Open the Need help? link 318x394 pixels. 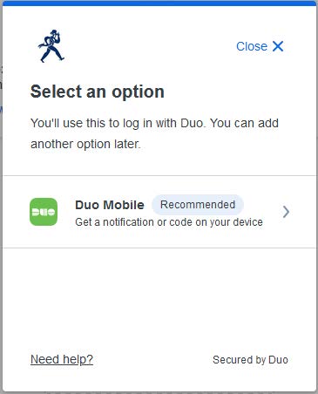click(x=62, y=359)
